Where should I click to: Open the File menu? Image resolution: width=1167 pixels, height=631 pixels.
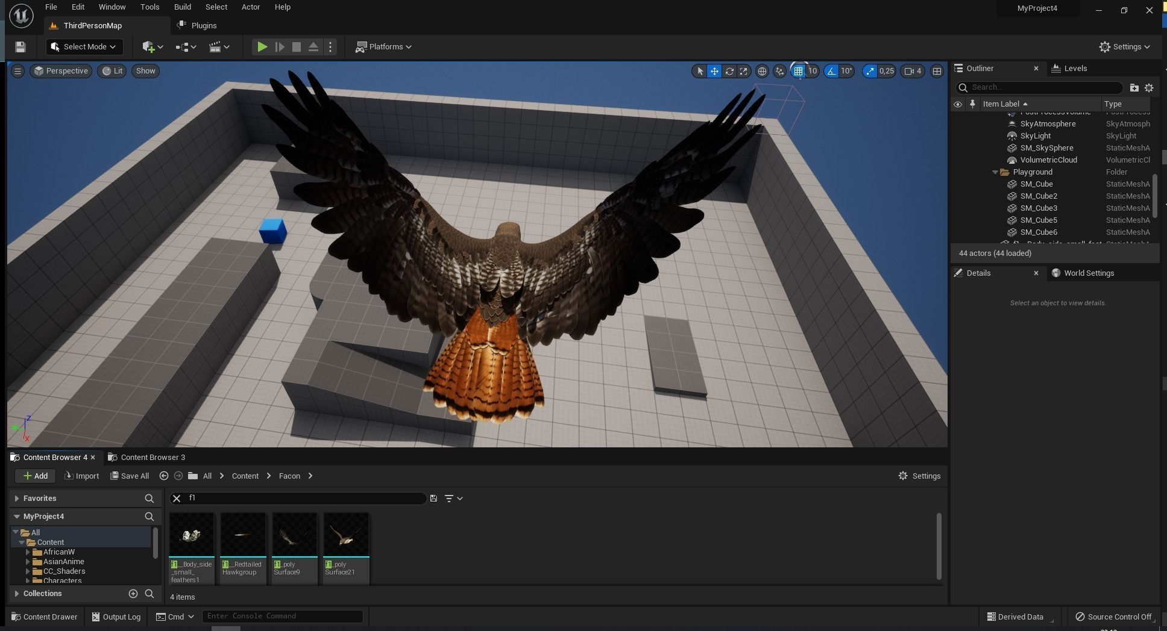point(51,7)
